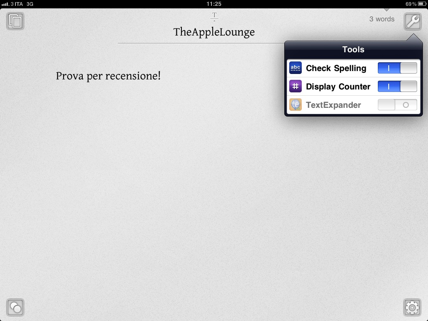Tap the hash Display Counter icon
Image resolution: width=428 pixels, height=321 pixels.
point(296,86)
